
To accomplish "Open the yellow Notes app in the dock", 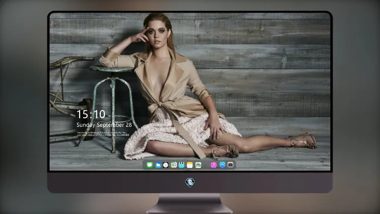I will click(x=190, y=165).
